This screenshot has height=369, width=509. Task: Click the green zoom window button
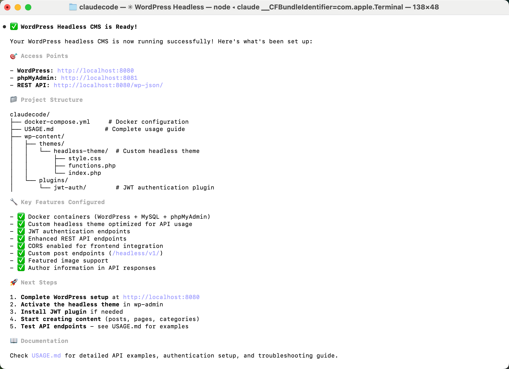click(28, 7)
